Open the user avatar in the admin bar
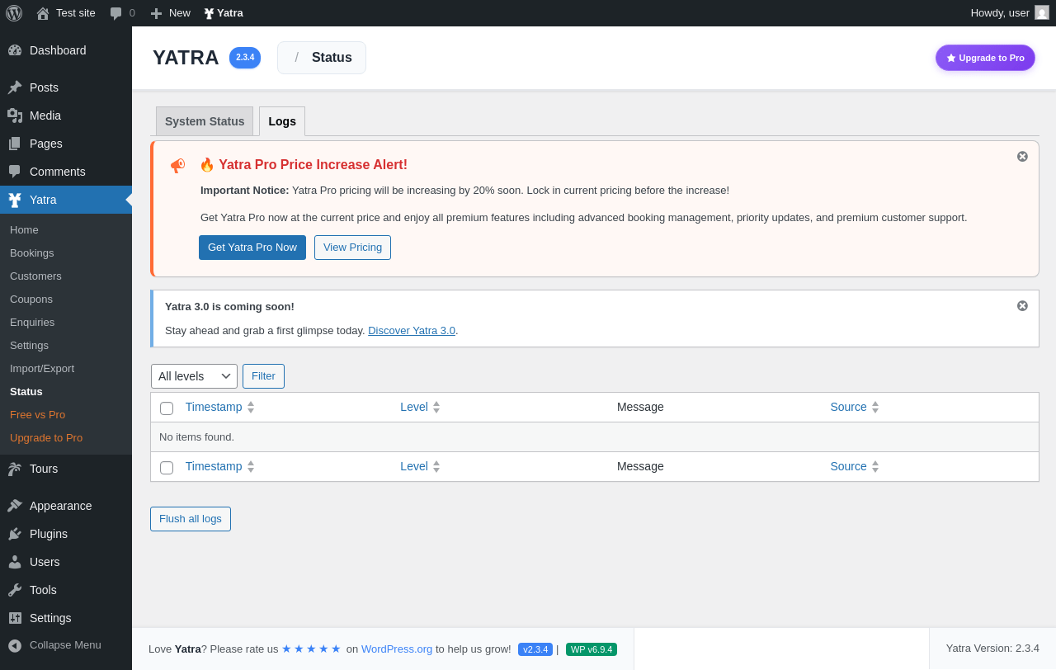The width and height of the screenshot is (1056, 670). click(1042, 12)
